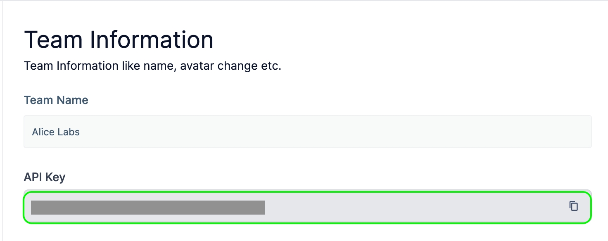Focus the Team Name input field
Viewport: 608px width, 241px height.
[x=308, y=132]
